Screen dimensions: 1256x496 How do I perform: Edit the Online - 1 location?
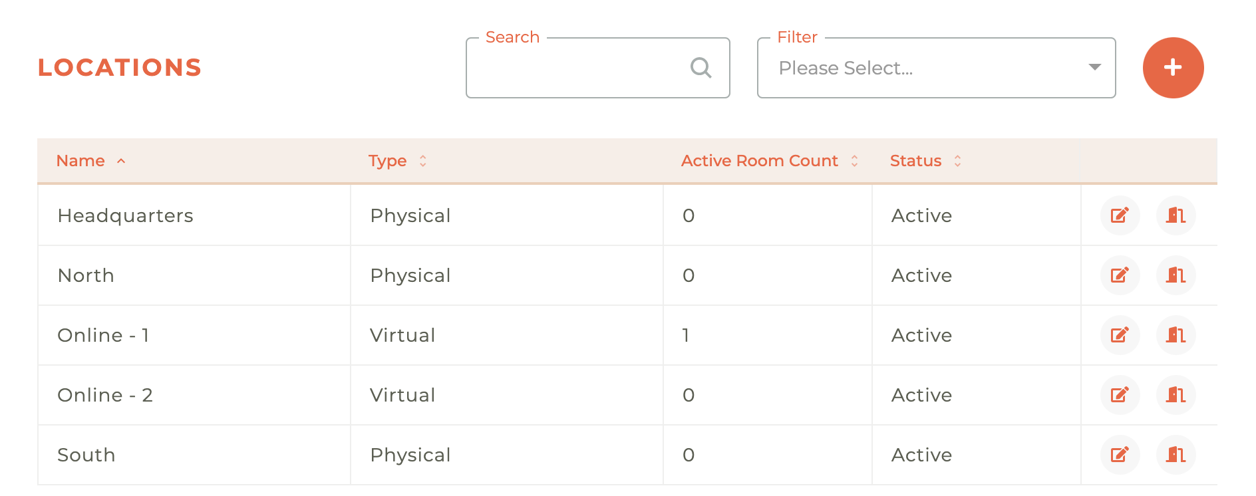pos(1120,335)
